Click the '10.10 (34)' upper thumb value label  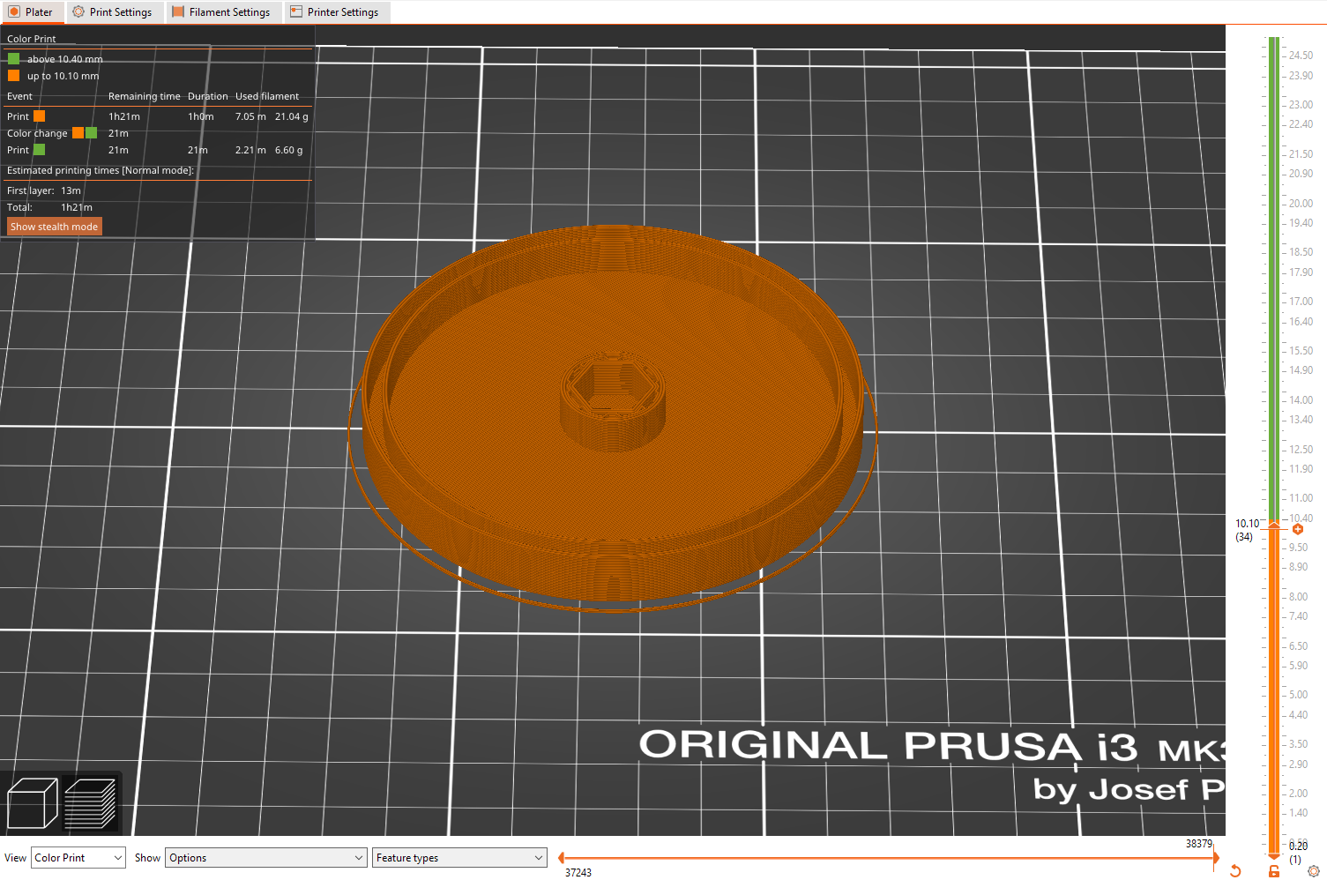pyautogui.click(x=1247, y=530)
